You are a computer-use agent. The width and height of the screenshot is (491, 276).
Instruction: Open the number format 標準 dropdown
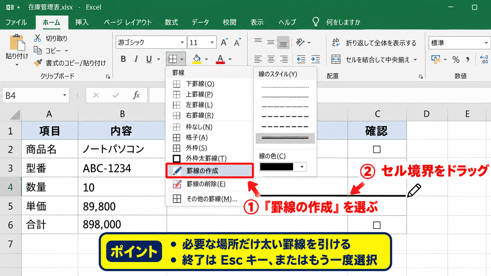pyautogui.click(x=486, y=43)
